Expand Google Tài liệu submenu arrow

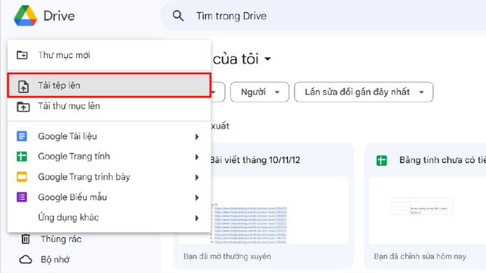point(197,136)
